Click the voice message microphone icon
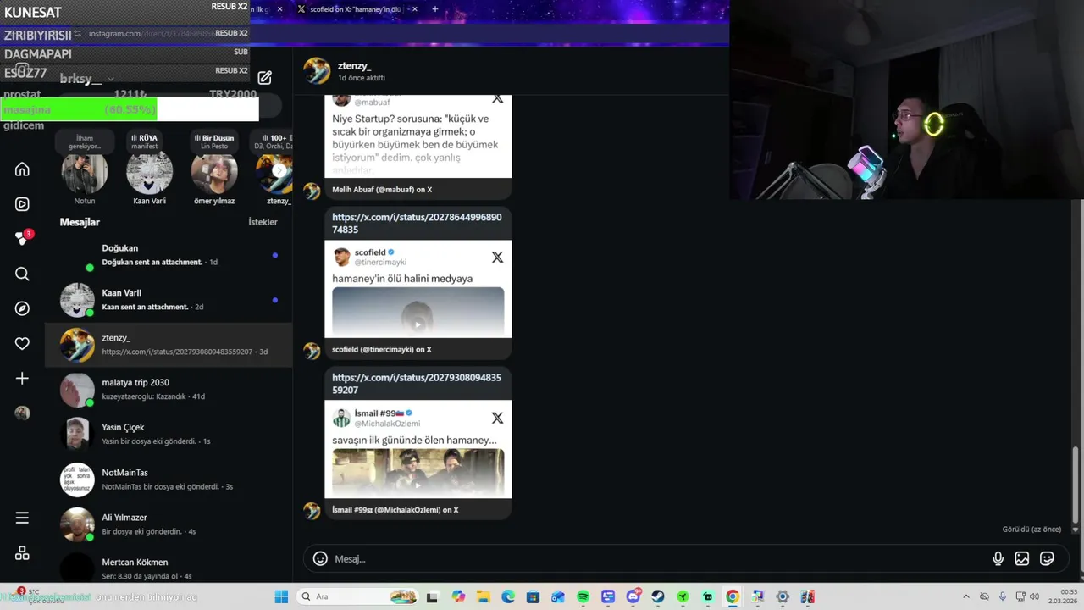Screen dimensions: 1084x610 tap(998, 558)
